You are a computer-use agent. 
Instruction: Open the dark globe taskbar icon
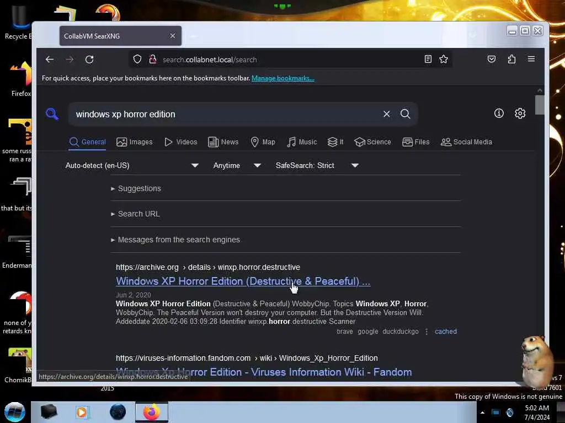click(118, 412)
